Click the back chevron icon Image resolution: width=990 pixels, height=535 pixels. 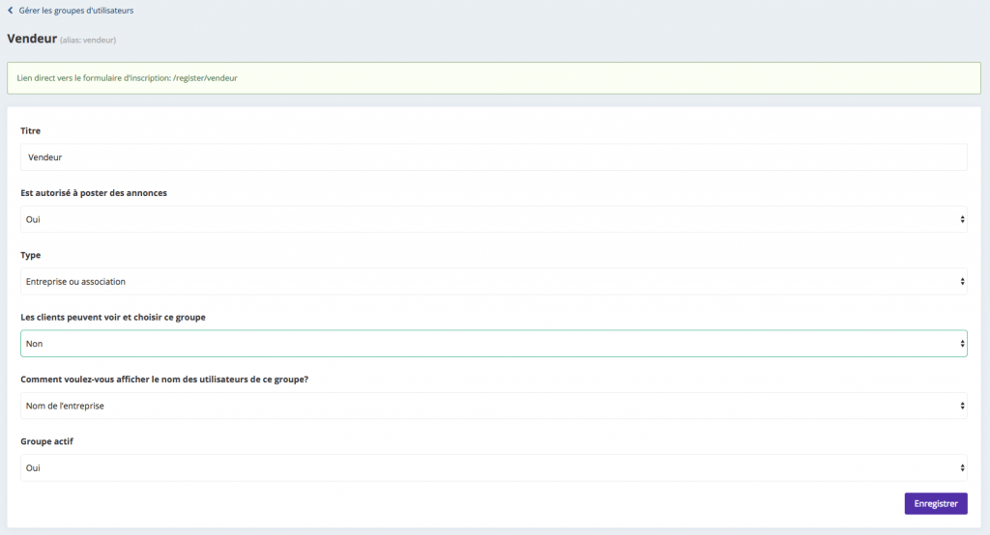[x=10, y=10]
